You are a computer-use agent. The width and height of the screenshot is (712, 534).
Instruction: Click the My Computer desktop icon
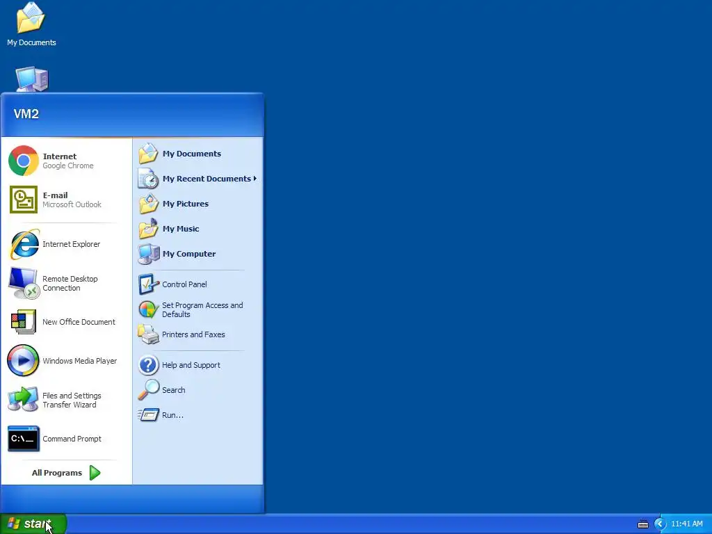(x=32, y=79)
